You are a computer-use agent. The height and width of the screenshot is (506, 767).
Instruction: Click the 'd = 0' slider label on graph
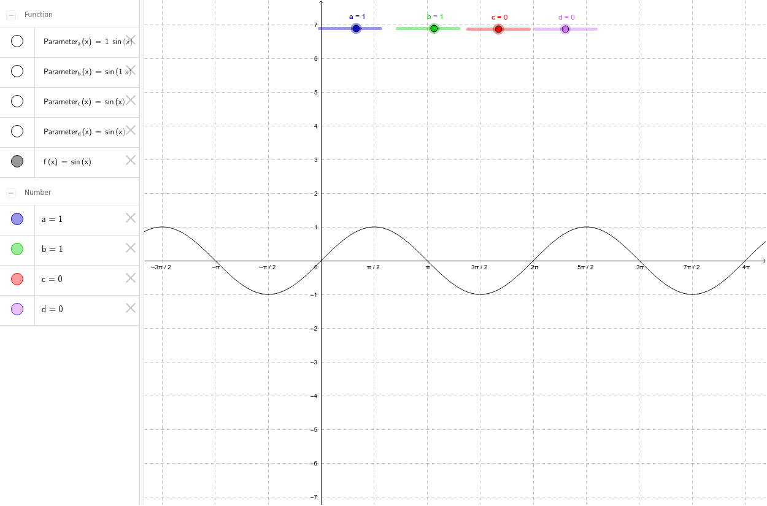point(566,17)
